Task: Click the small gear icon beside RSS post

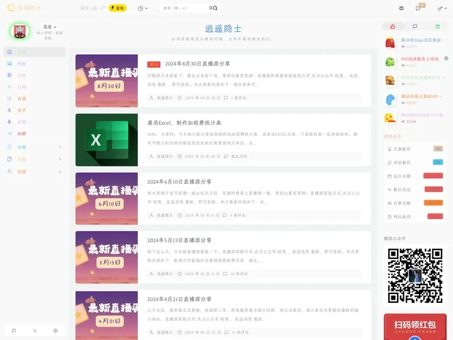Action: 446,59
